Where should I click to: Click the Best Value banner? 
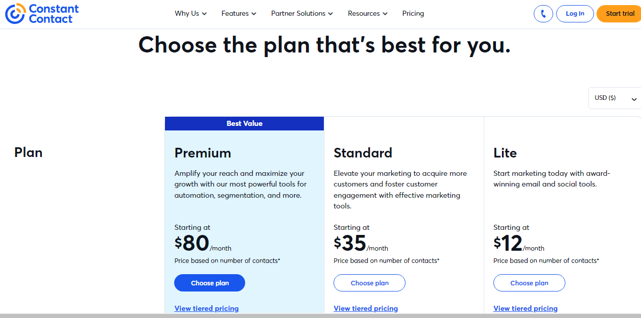[244, 123]
